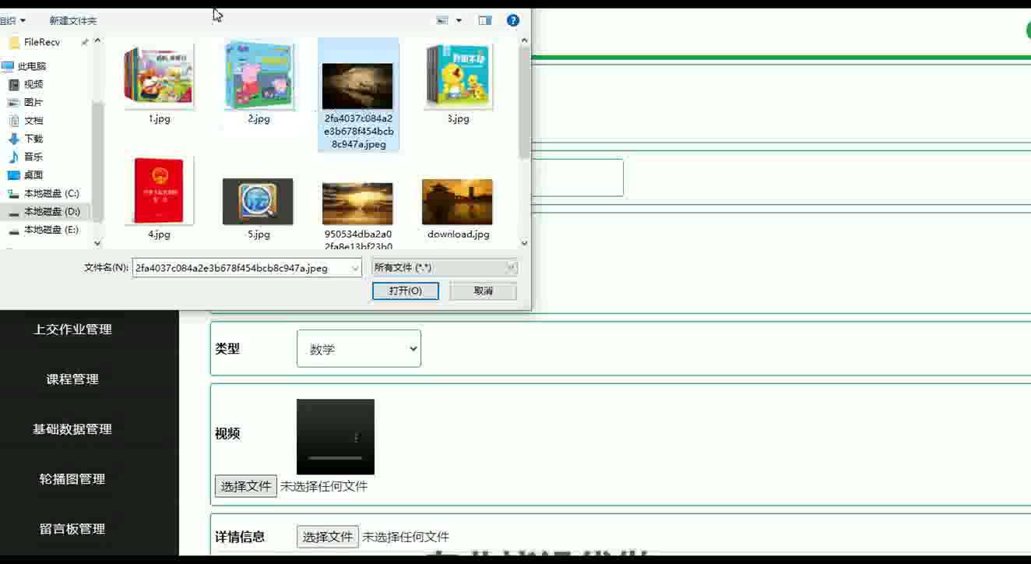Open 上交作业管理 in sidebar menu
This screenshot has height=564, width=1031.
72,330
